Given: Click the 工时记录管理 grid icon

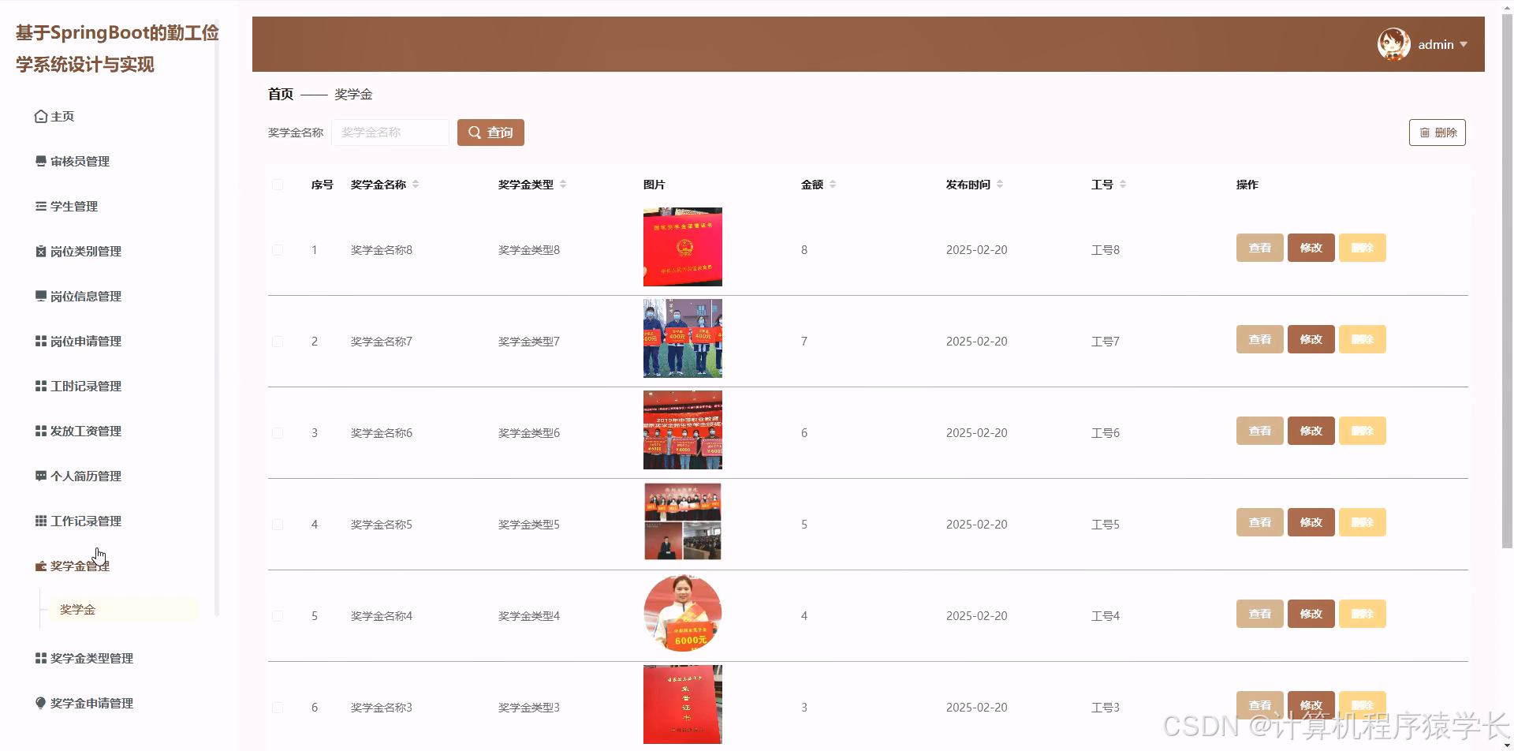Looking at the screenshot, I should [x=41, y=386].
